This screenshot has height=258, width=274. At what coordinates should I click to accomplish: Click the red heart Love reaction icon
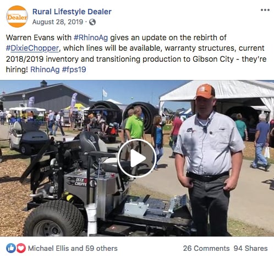tap(21, 248)
